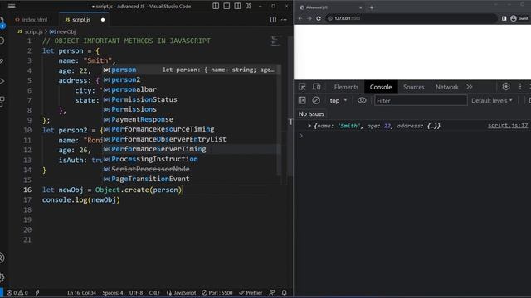Select newObj in the breadcrumb

[66, 31]
